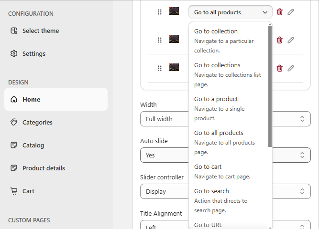Click the DESIGN section heading

(18, 83)
